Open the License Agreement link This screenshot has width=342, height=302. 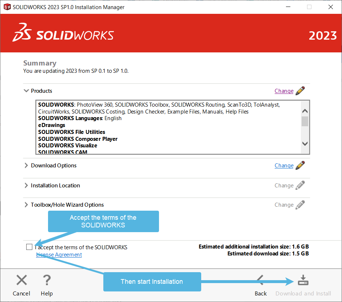59,254
